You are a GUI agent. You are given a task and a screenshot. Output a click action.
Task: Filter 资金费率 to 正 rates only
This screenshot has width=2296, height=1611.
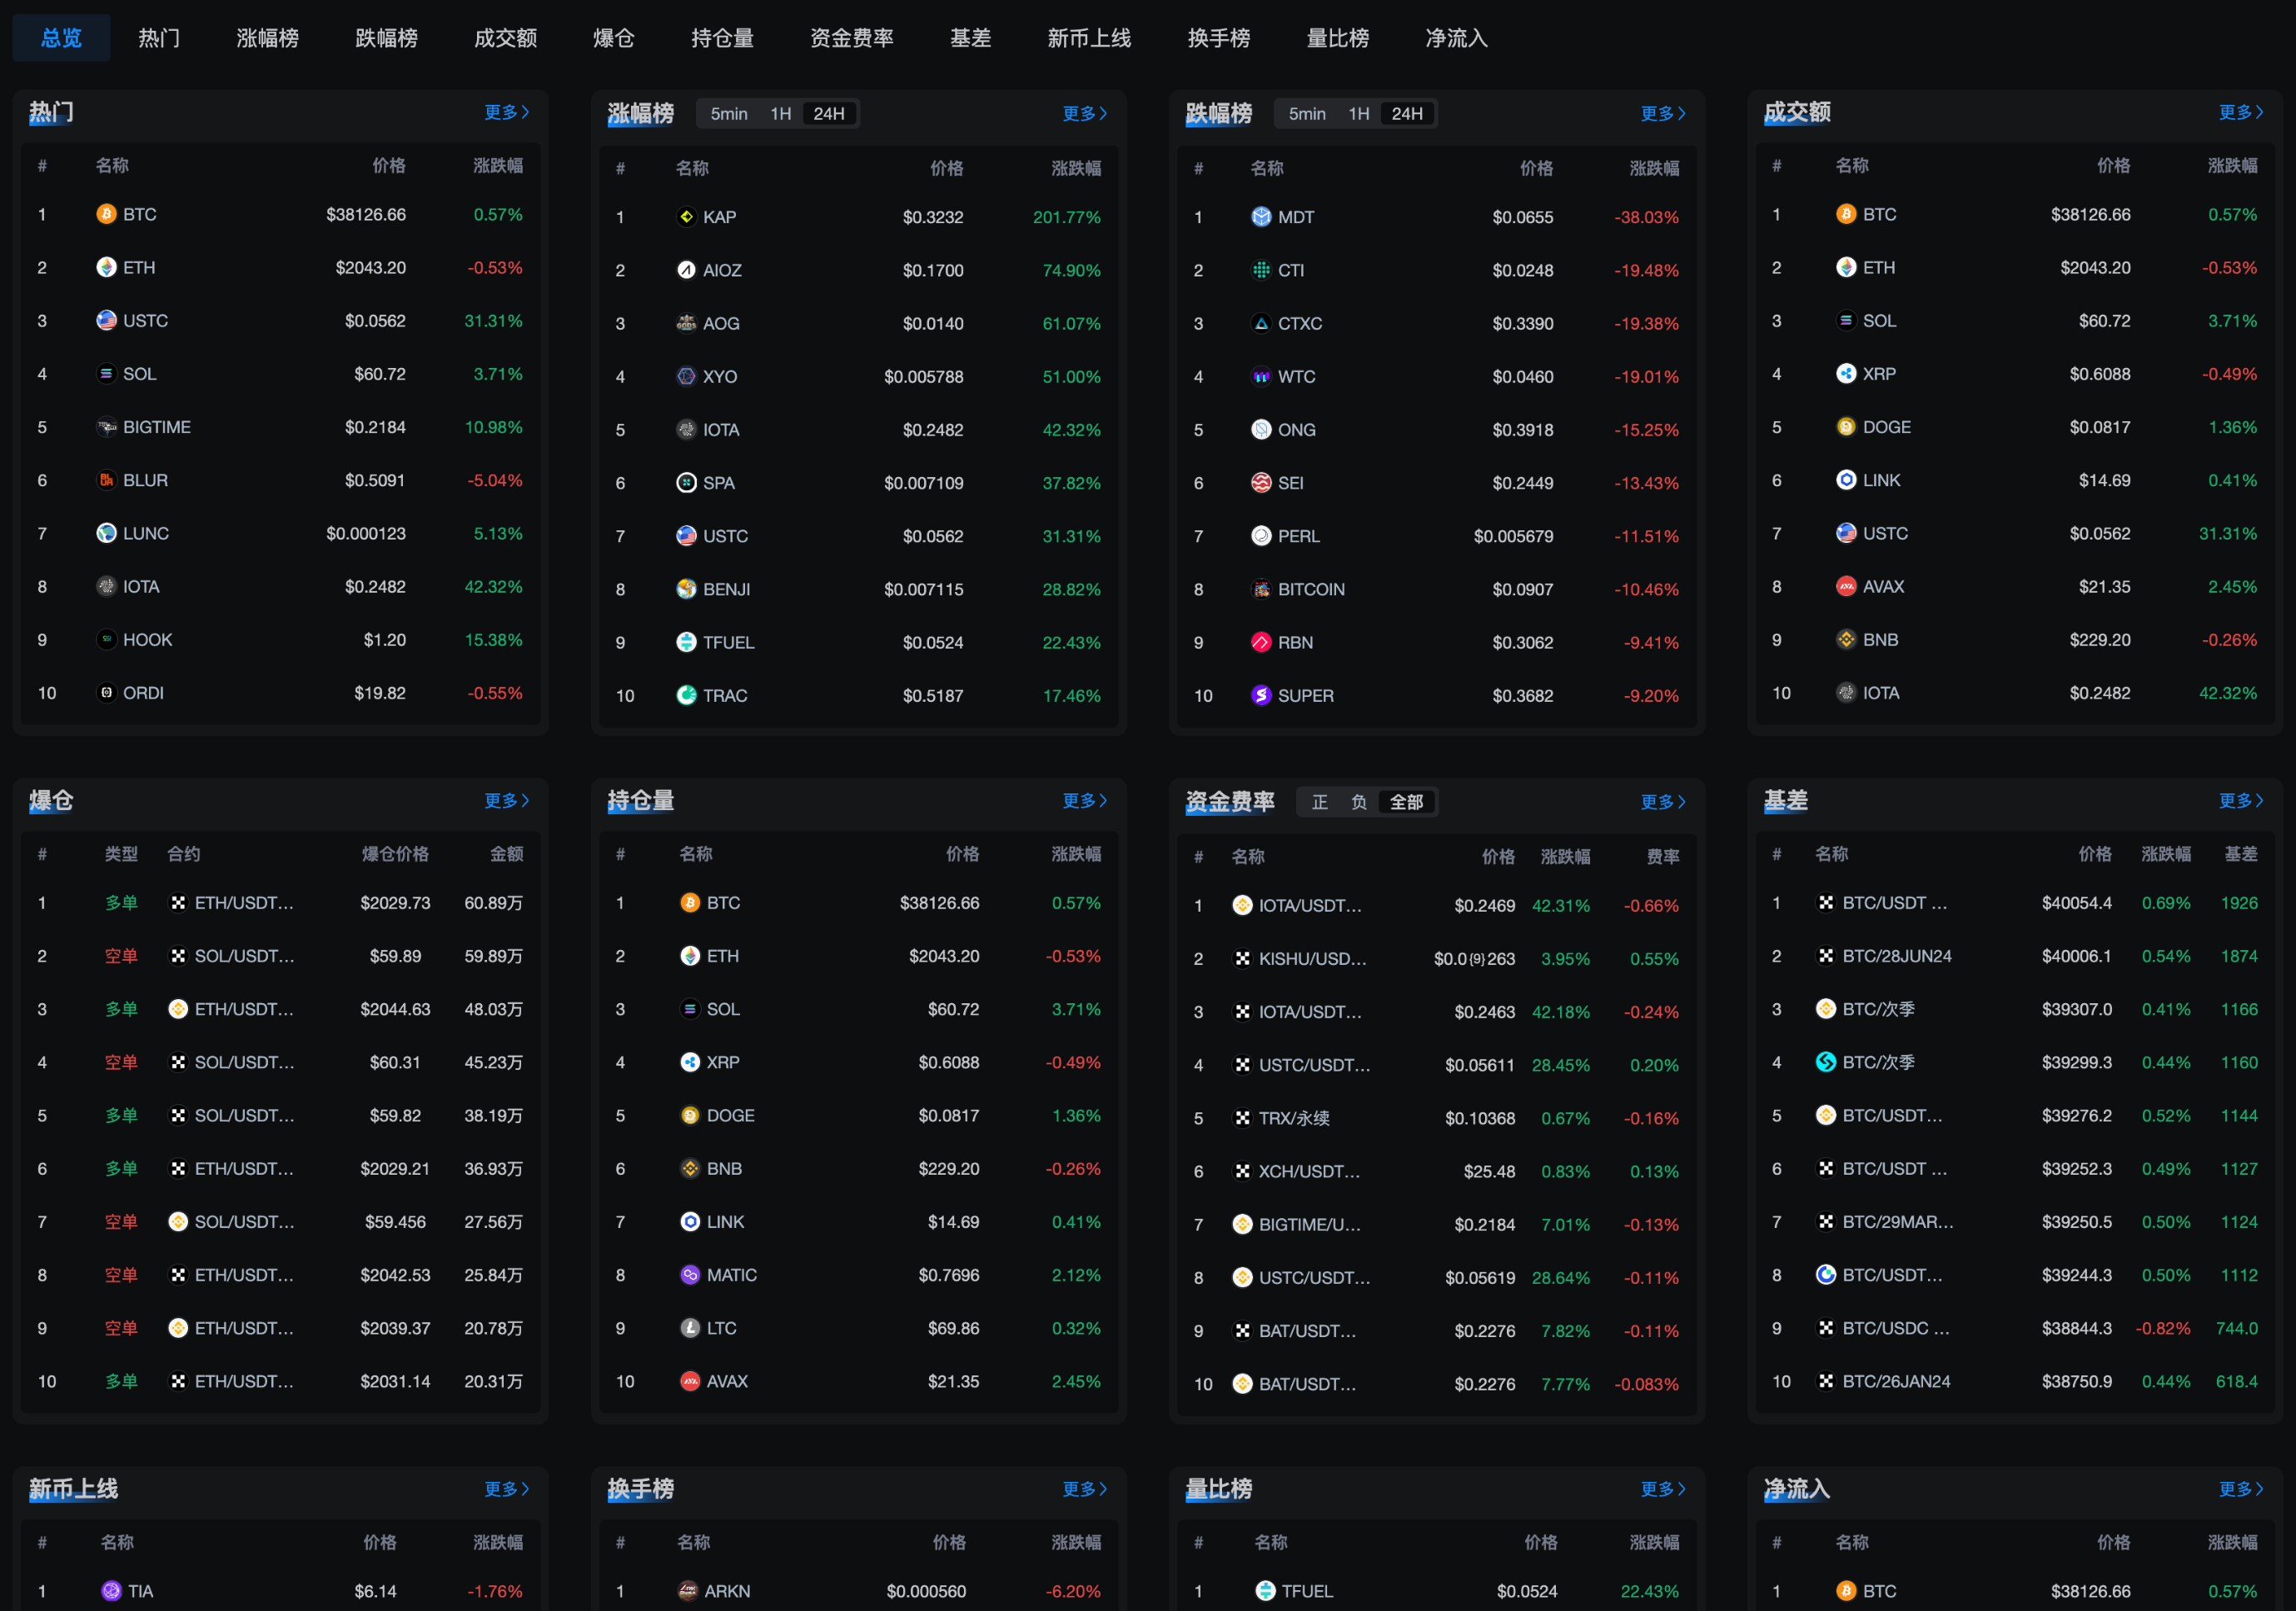(x=1319, y=802)
